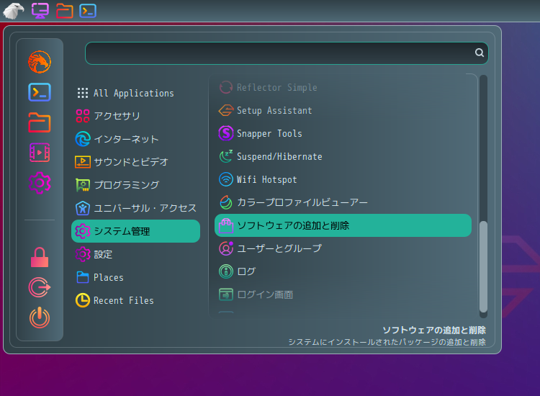This screenshot has height=396, width=540.
Task: Log out using the sidebar logout icon
Action: tap(40, 287)
